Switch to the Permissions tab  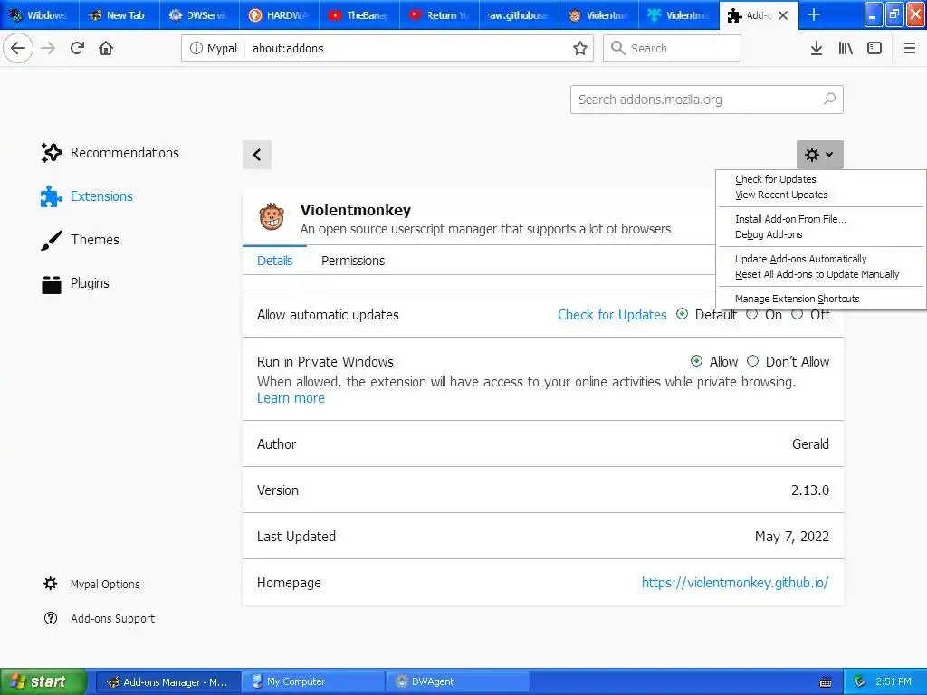pyautogui.click(x=353, y=261)
